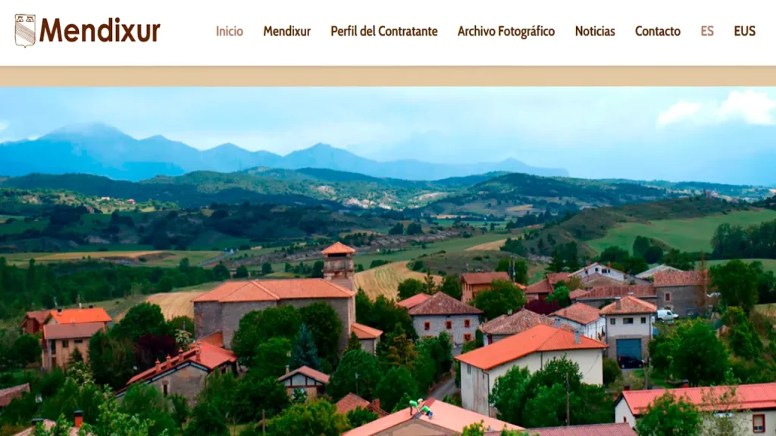Viewport: 776px width, 436px height.
Task: Open the Contacto page
Action: tap(658, 31)
